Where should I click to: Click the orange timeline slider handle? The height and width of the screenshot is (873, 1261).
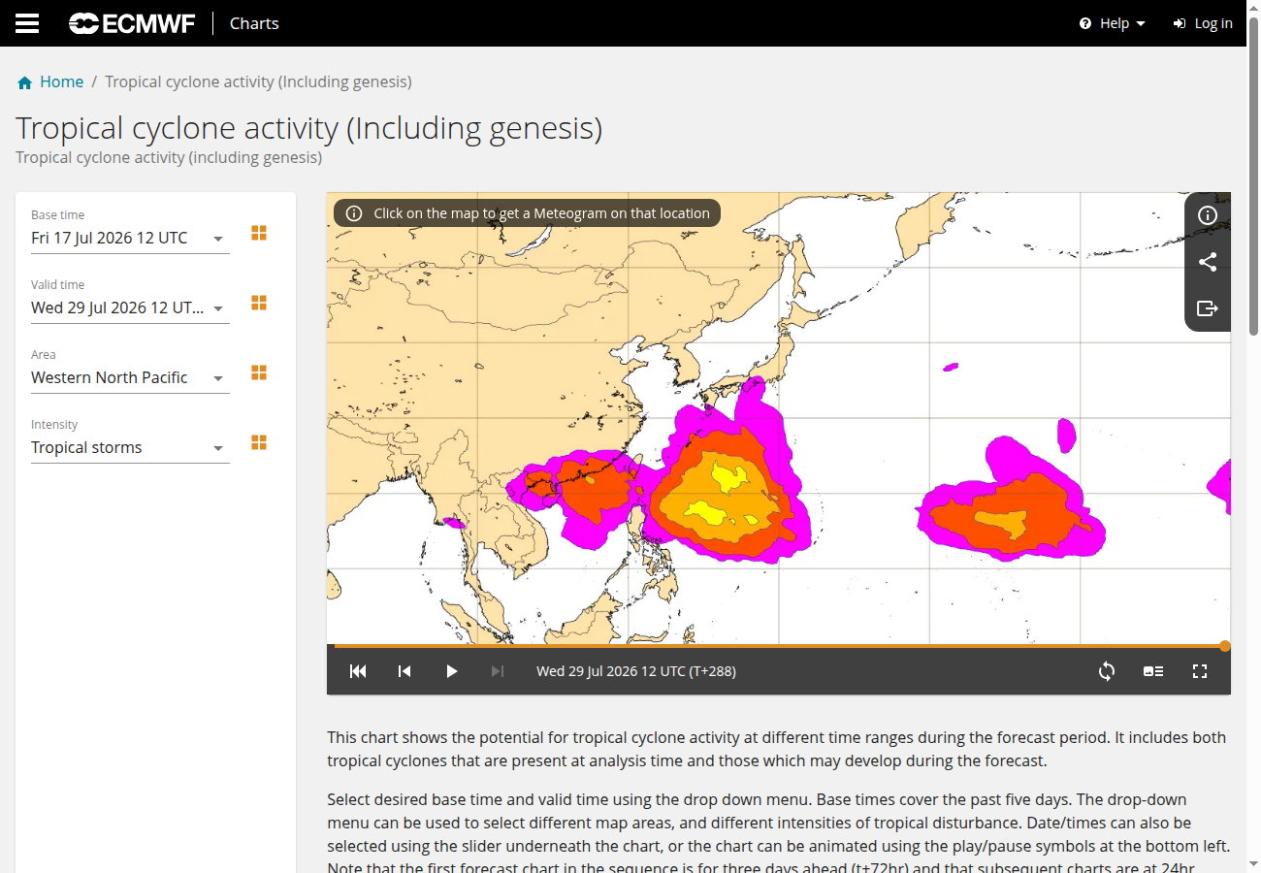tap(1225, 646)
